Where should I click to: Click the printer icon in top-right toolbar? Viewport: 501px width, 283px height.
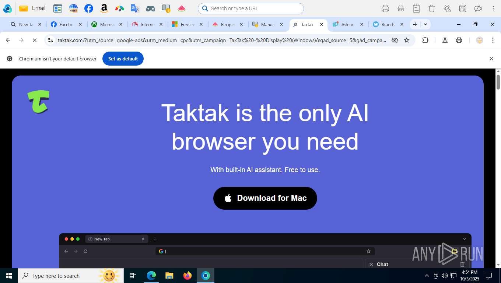[x=385, y=8]
